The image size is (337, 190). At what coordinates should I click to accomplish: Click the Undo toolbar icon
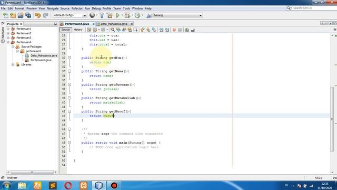pyautogui.click(x=38, y=15)
